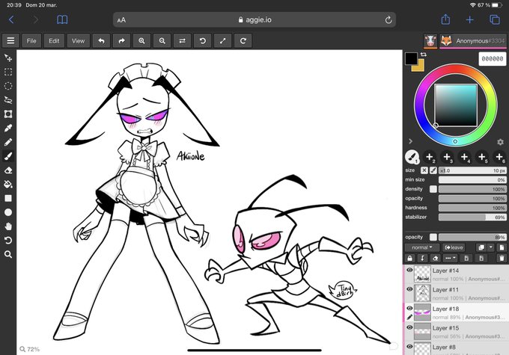Undo the last action with the left arrow
The height and width of the screenshot is (355, 509).
click(x=101, y=41)
